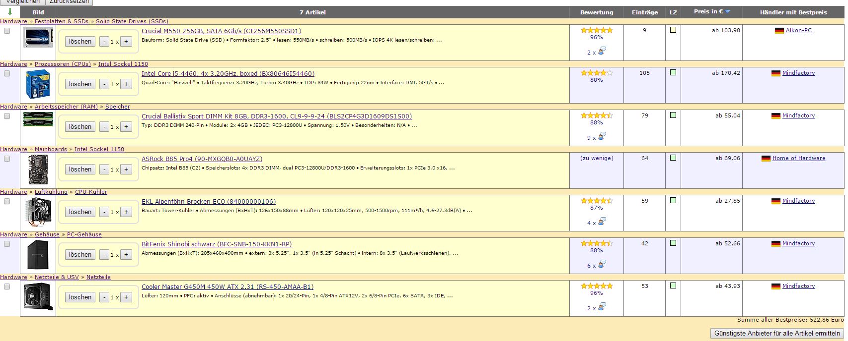This screenshot has width=848, height=341.
Task: Open the Crucial M550 SSD product thumbnail
Action: 38,38
